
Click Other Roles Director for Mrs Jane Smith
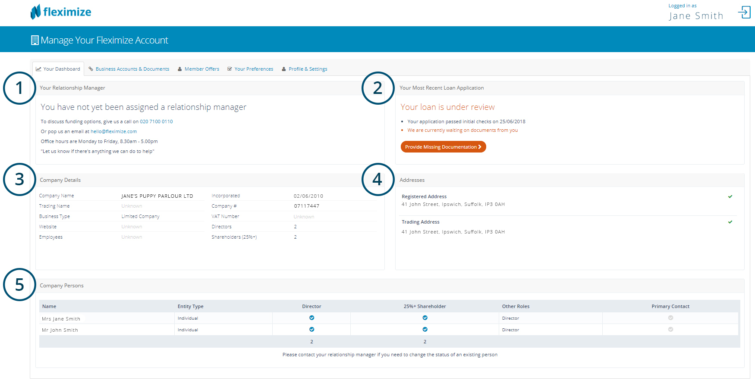click(x=510, y=318)
